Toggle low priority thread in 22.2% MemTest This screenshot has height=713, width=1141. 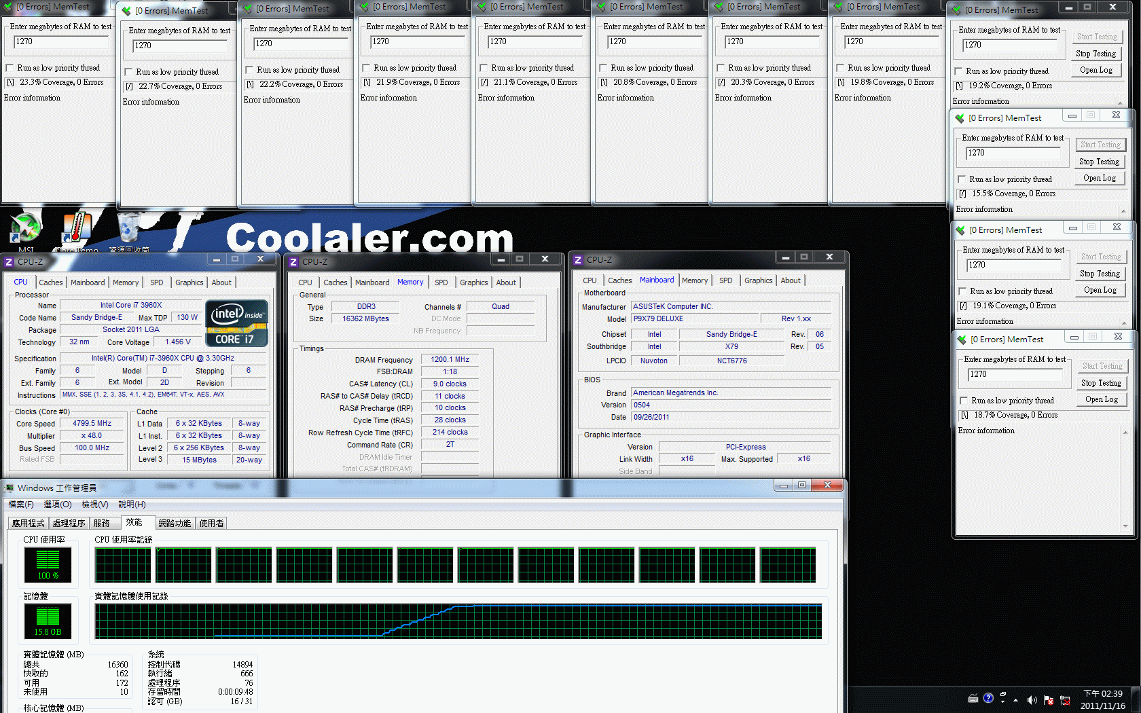[249, 70]
